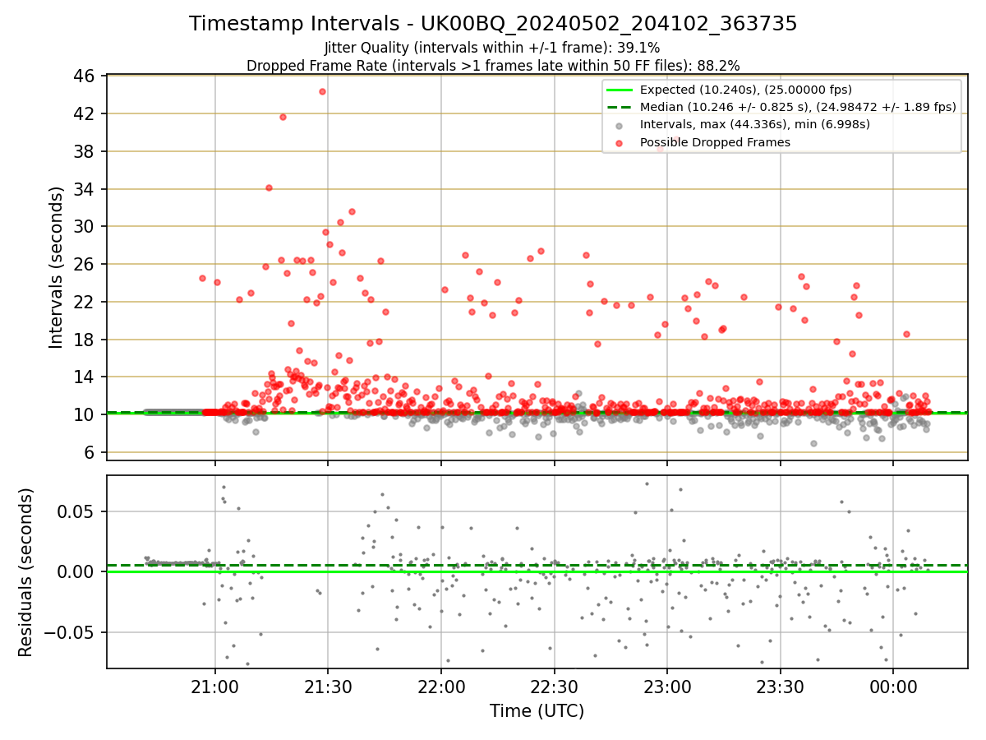986x740 pixels.
Task: Click the solid green line sample in legend
Action: [x=619, y=90]
